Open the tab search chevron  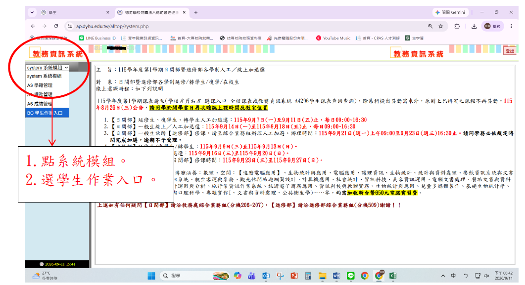pos(32,12)
